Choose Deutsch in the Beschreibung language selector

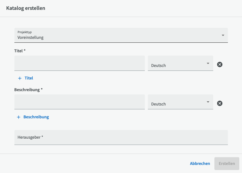click(181, 102)
